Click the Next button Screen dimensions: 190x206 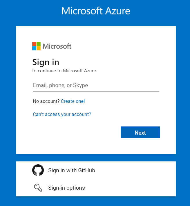140,132
